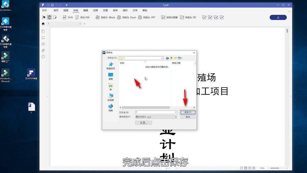Open comments sidebar panel
This screenshot has width=307, height=173.
click(x=43, y=44)
